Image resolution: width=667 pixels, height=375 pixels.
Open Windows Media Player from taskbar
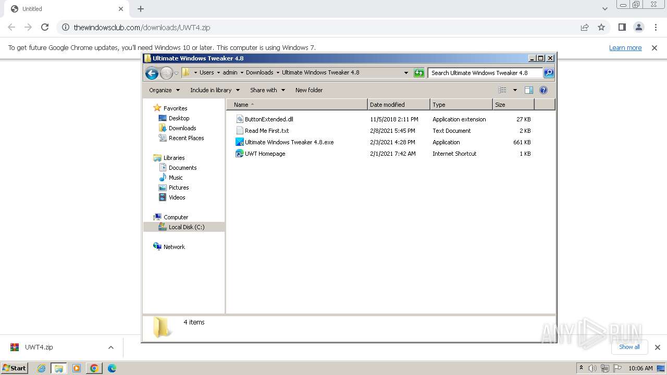(77, 368)
